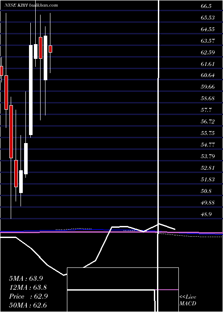Image resolution: width=223 pixels, height=312 pixels.
Task: Click the 49.88 price axis label
Action: point(208,202)
